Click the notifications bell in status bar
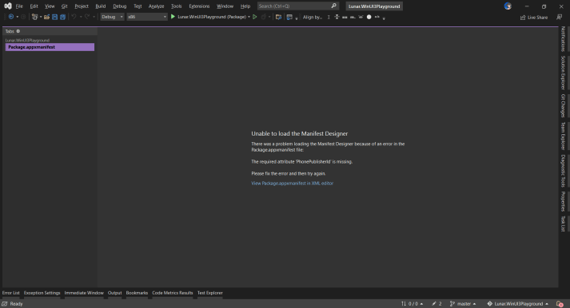 560,304
